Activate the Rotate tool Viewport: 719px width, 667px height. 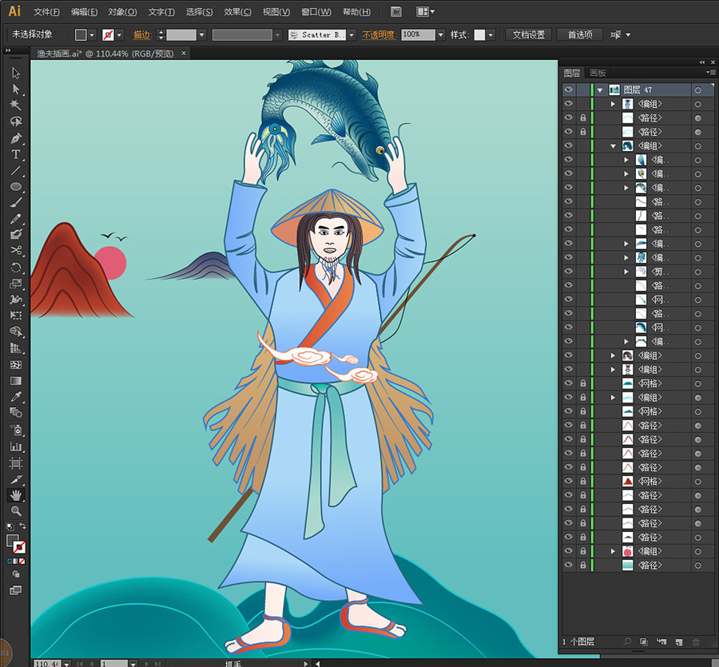16,268
